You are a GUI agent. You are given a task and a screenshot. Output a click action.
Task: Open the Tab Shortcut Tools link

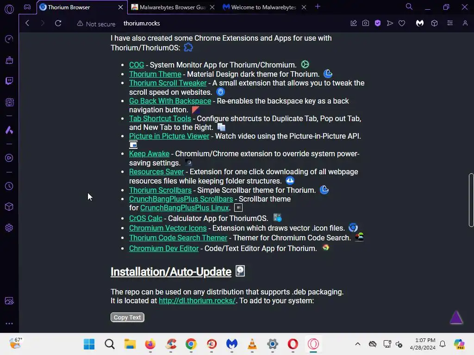click(160, 118)
